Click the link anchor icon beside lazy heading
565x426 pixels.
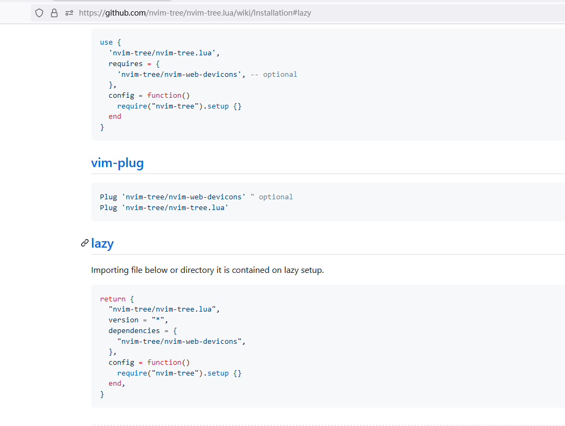pyautogui.click(x=85, y=243)
